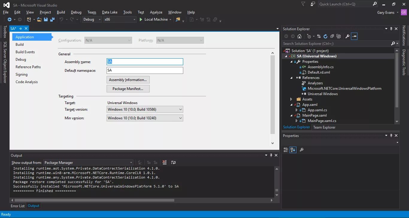This screenshot has height=218, width=409.
Task: Switch to Error List tab
Action: click(18, 206)
